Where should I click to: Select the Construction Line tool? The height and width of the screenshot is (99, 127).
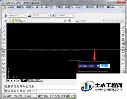4,31
